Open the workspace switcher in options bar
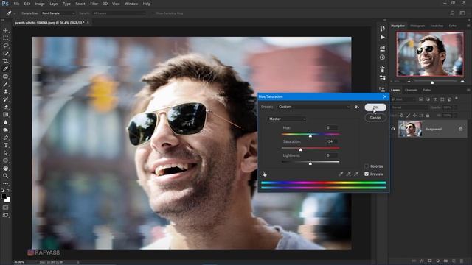This screenshot has width=472, height=265. coord(462,13)
